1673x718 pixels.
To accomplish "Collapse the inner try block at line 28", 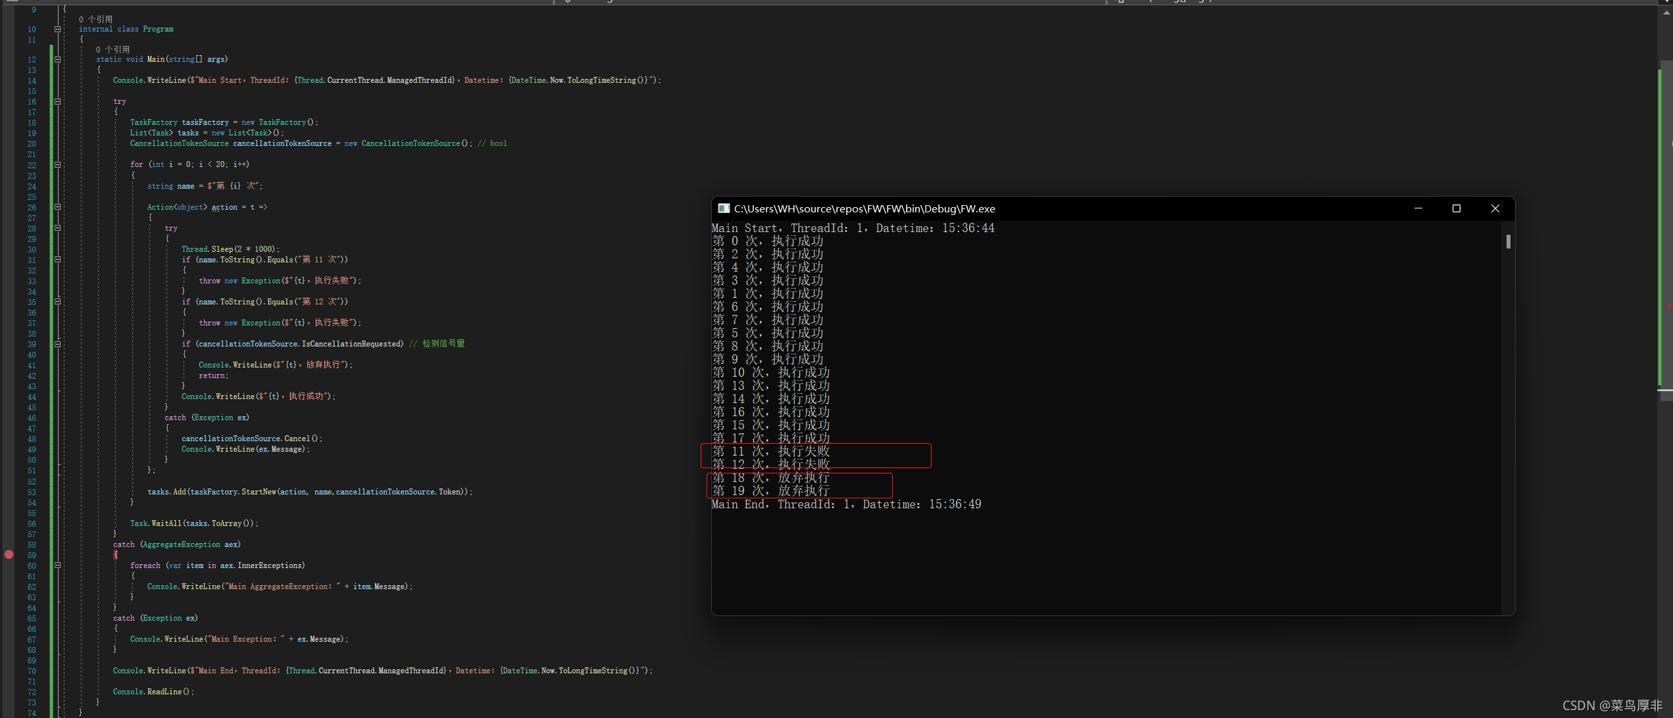I will pos(57,228).
